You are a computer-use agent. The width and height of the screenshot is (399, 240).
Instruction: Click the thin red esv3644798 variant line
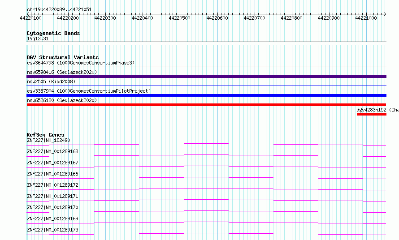(206, 67)
